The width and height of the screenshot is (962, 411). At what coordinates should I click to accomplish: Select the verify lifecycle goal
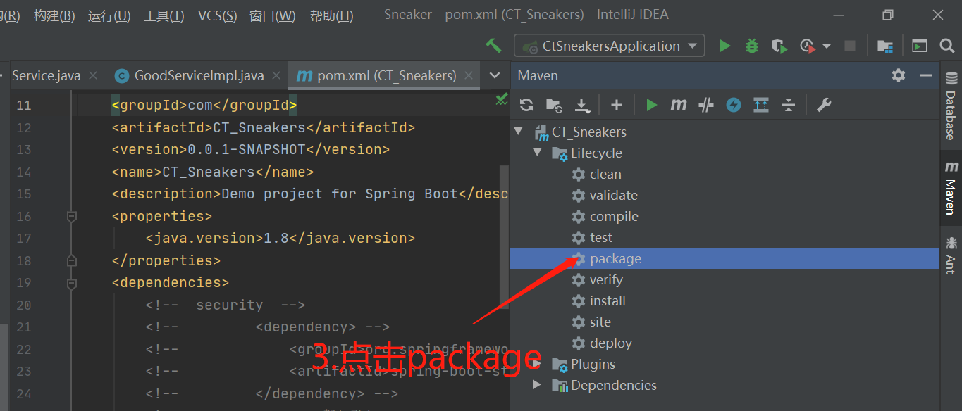pos(597,280)
